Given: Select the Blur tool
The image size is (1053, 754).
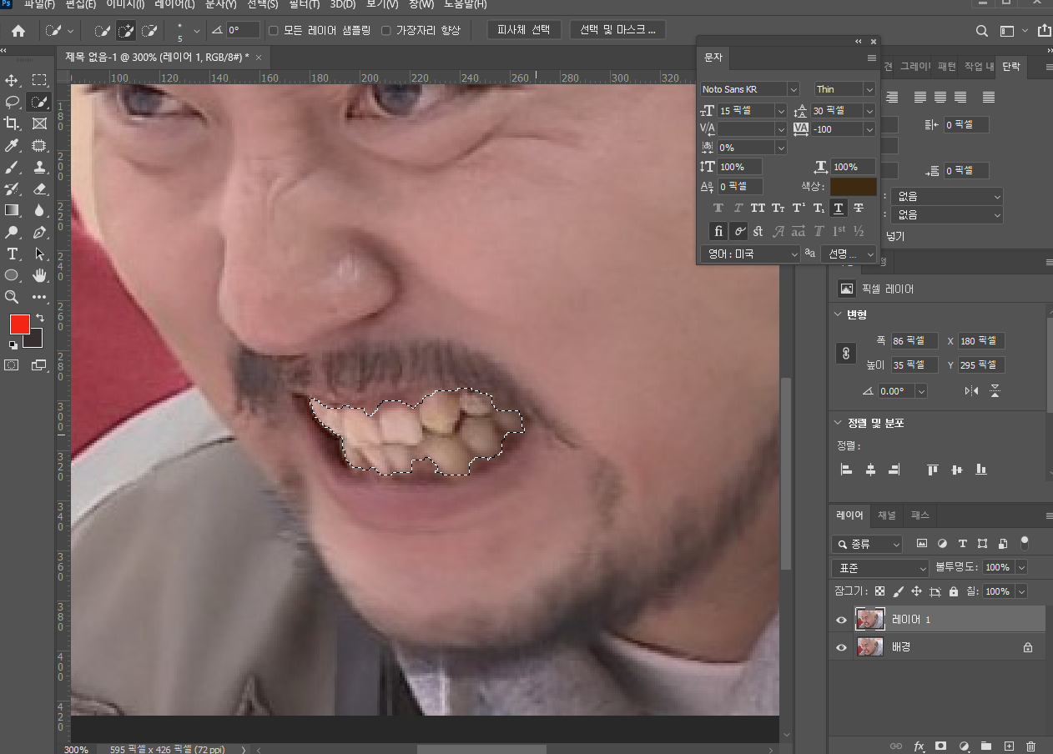Looking at the screenshot, I should (x=39, y=210).
